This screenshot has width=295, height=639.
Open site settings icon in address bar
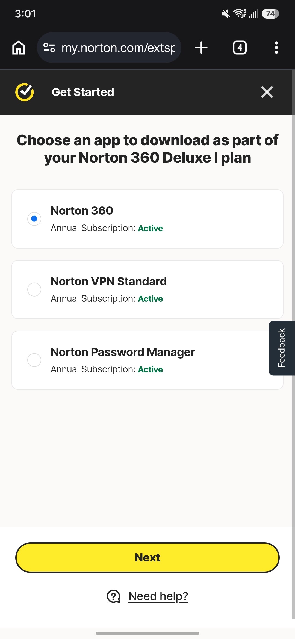click(49, 48)
